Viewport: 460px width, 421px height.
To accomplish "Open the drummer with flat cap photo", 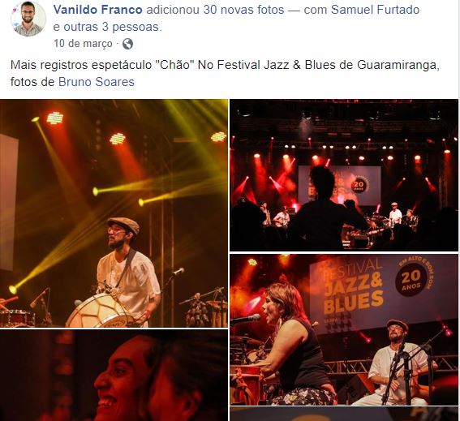I will pos(114,213).
